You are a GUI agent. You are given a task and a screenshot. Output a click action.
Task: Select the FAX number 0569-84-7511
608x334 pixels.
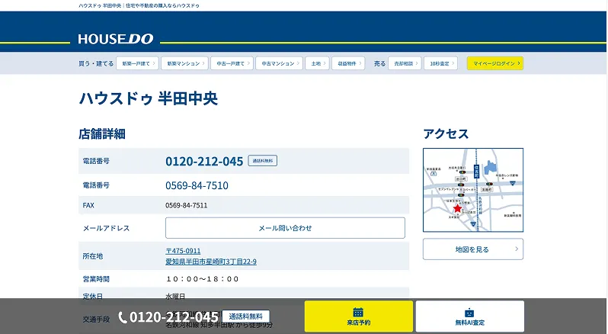(186, 206)
